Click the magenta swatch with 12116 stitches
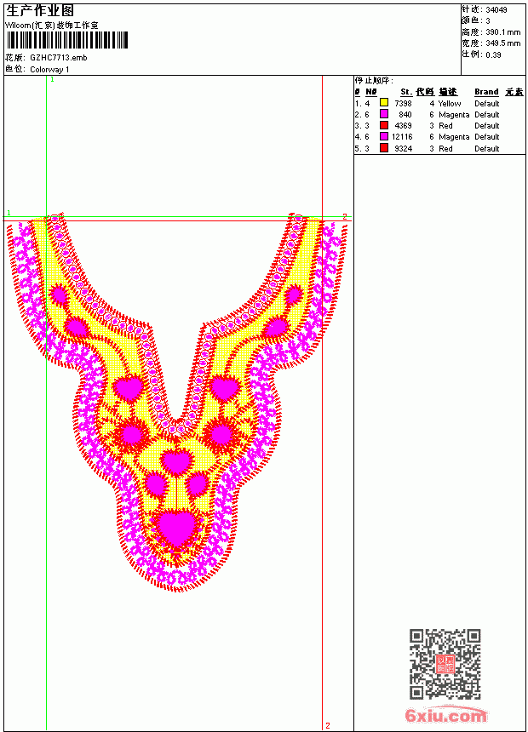This screenshot has width=528, height=732. pyautogui.click(x=384, y=136)
